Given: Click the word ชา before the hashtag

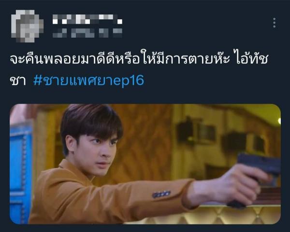Looking at the screenshot, I should pyautogui.click(x=18, y=81).
